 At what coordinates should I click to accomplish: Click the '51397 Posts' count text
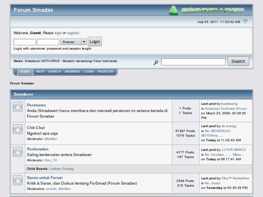pyautogui.click(x=185, y=131)
